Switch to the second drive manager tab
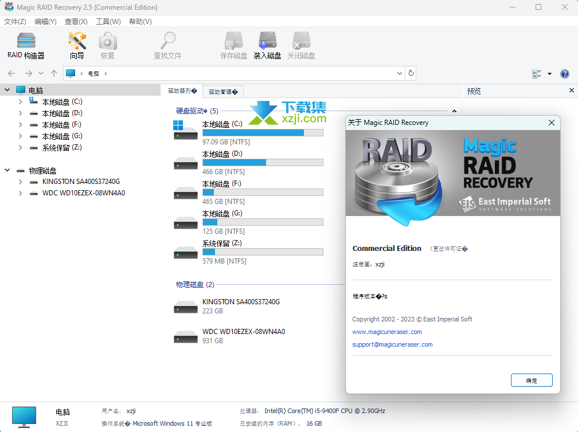The image size is (578, 432). (x=223, y=92)
